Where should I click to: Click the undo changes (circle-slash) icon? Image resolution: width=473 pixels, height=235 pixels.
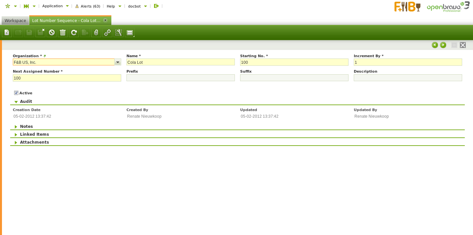pos(52,33)
